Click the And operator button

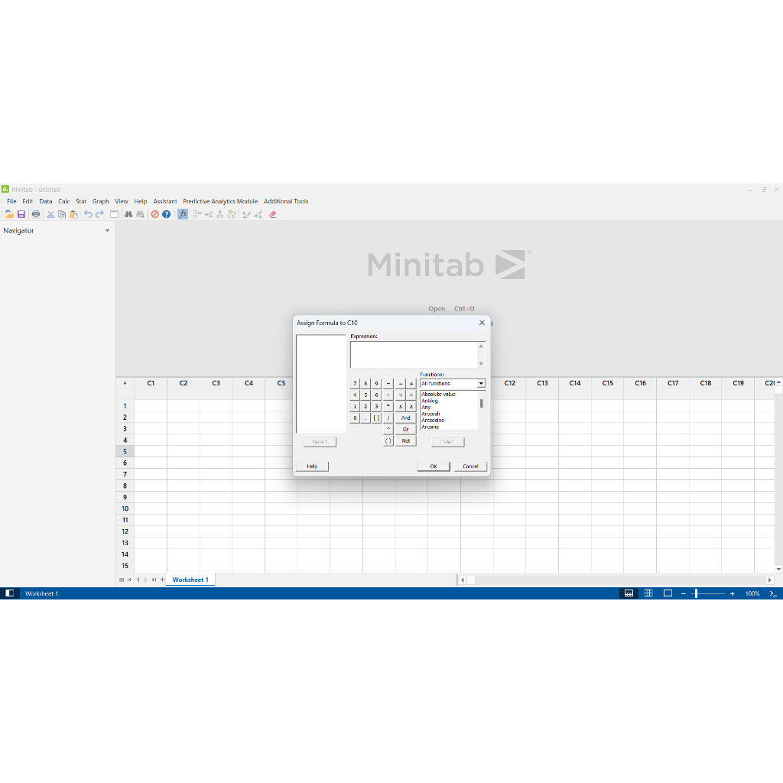click(405, 418)
